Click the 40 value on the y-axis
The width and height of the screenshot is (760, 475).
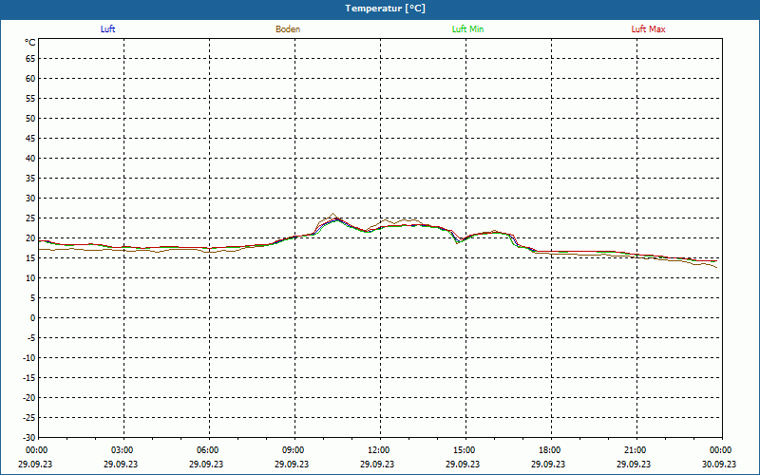(30, 159)
